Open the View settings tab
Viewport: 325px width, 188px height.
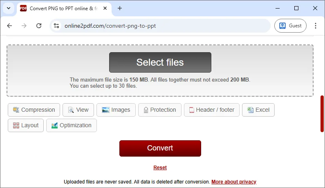tap(78, 110)
